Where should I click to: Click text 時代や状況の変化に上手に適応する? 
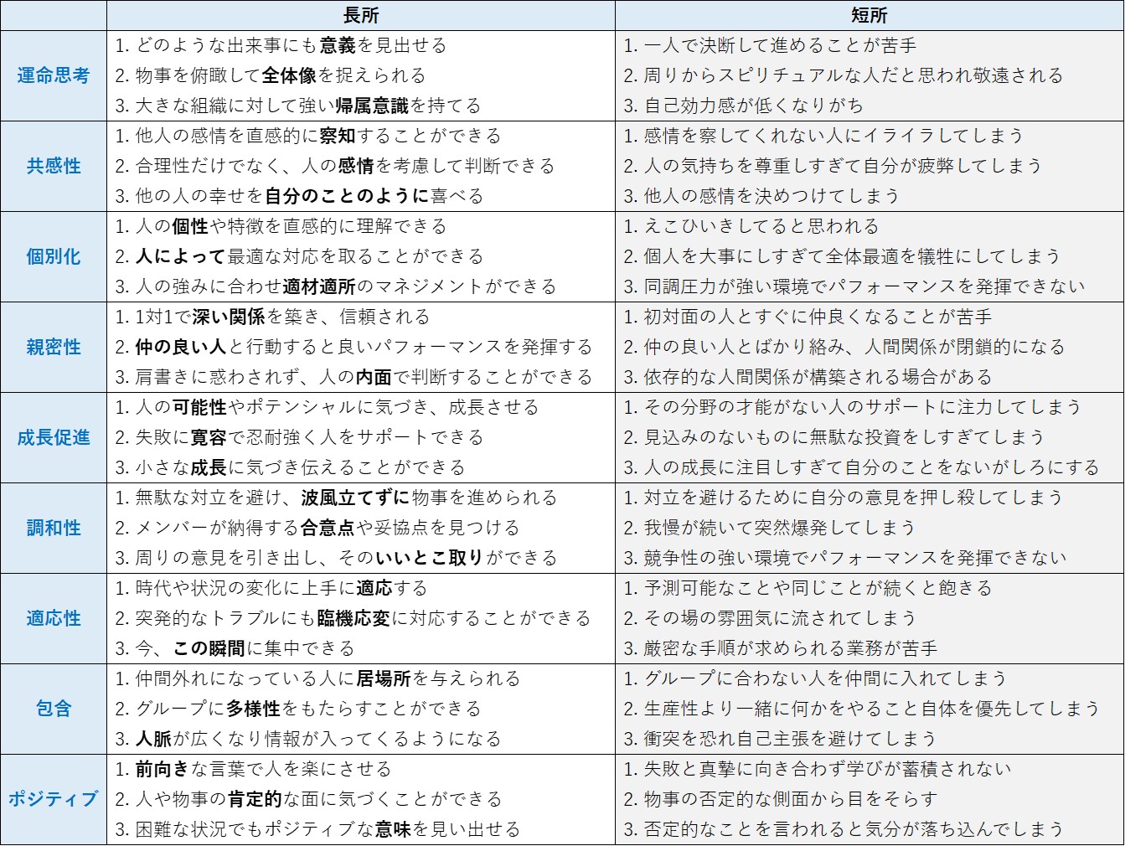[x=281, y=588]
